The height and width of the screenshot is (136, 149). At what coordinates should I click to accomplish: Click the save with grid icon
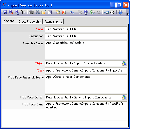tap(86, 12)
